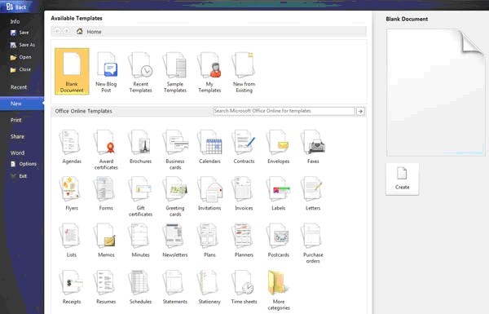
Task: Click Exit in the sidebar
Action: [19, 176]
